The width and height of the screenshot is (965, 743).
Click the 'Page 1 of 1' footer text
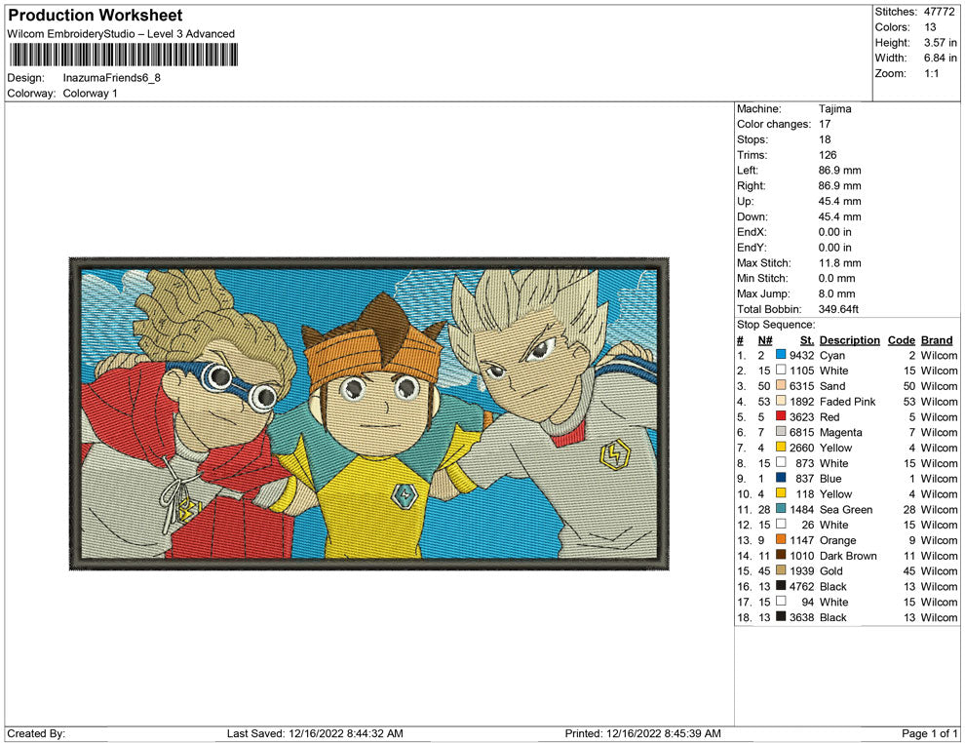point(929,733)
